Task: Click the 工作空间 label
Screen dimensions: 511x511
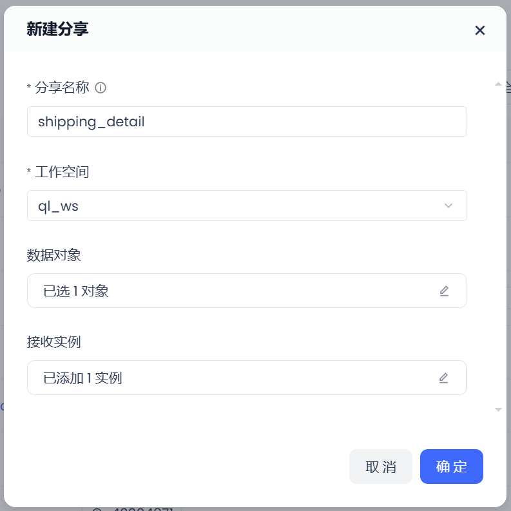Action: (x=62, y=172)
